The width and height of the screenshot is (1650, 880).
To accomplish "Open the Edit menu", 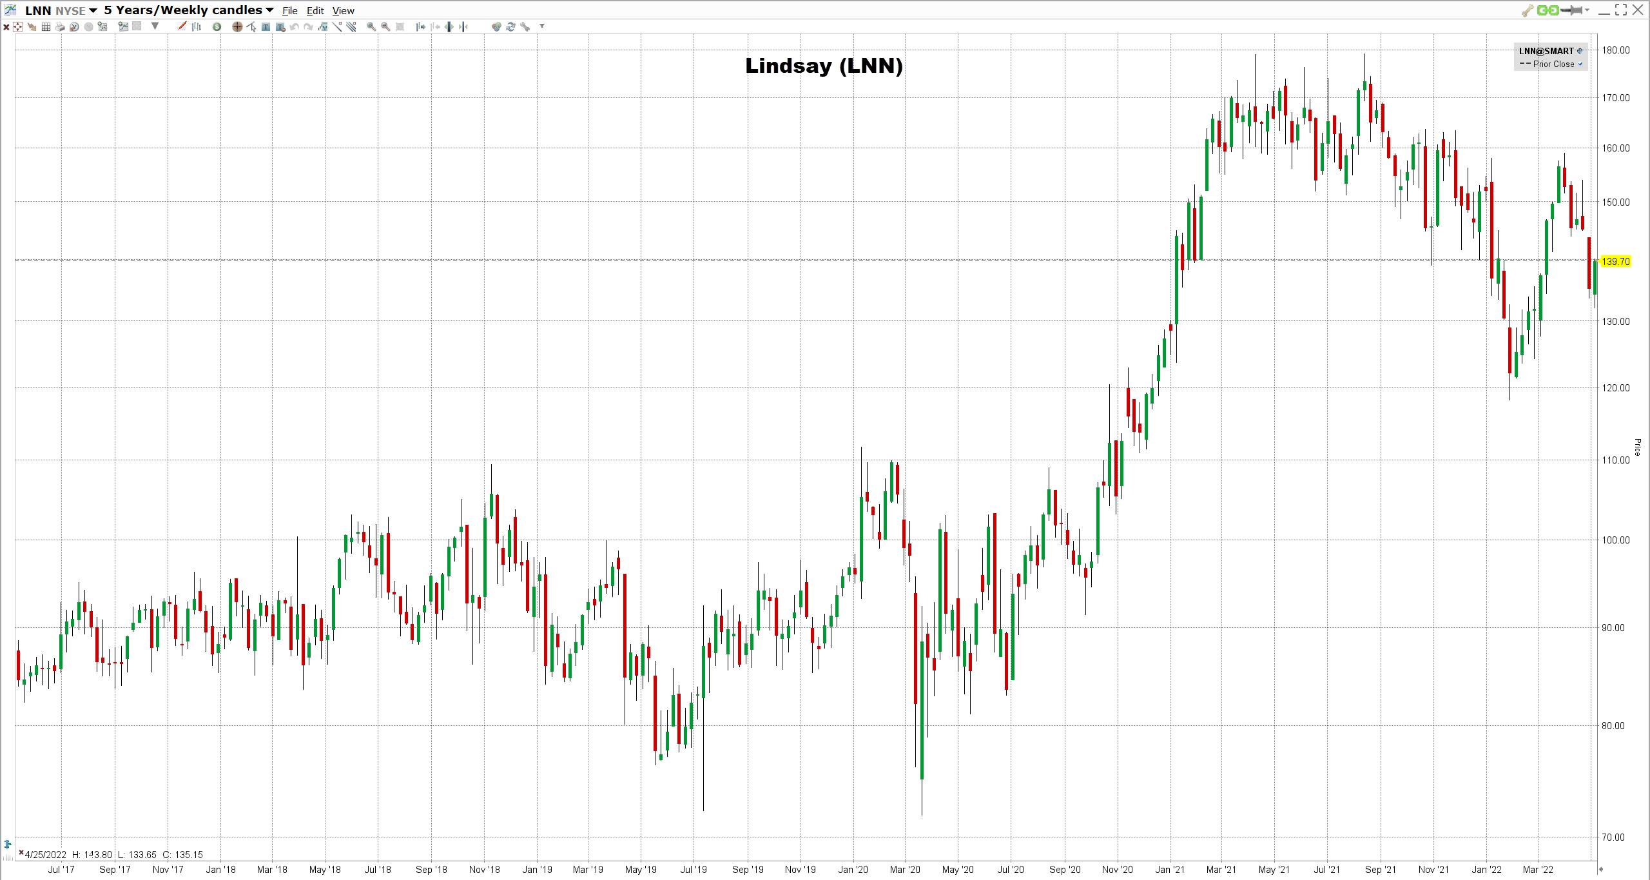I will click(x=315, y=10).
